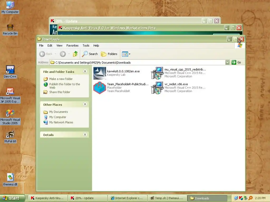
Task: Select vc_redist.x86.exe installer icon
Action: pos(157,88)
